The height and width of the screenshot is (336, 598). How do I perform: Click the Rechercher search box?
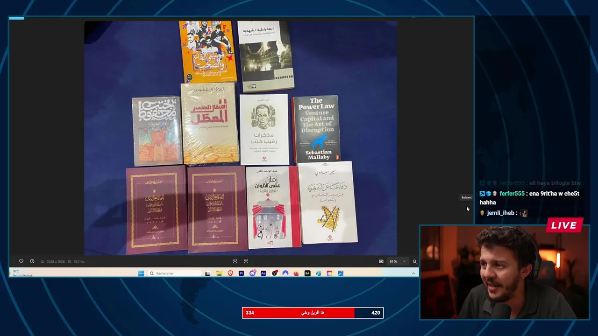[x=175, y=273]
